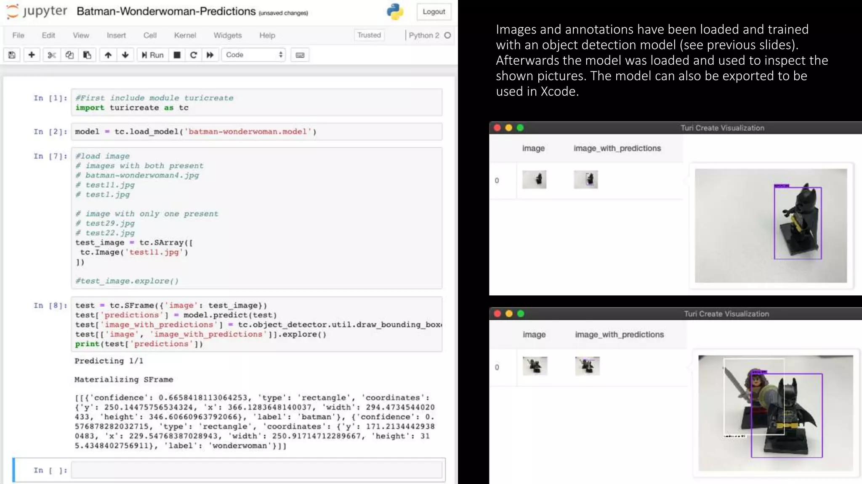Click the Jupyter logo

pos(37,11)
